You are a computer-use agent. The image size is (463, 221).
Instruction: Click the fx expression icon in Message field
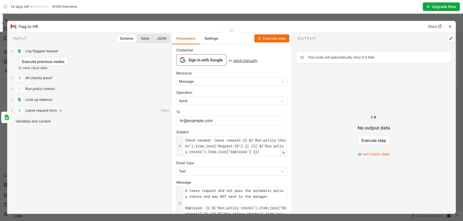click(180, 203)
